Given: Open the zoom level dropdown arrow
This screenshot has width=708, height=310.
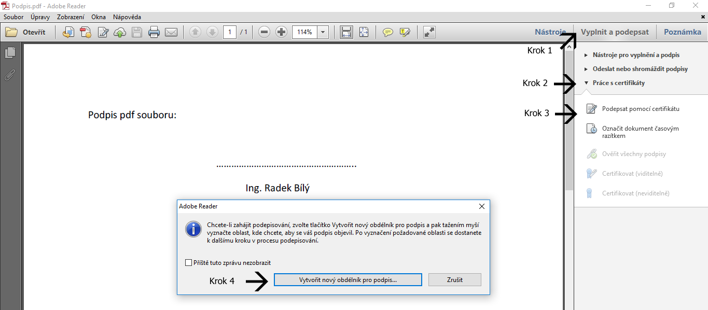Looking at the screenshot, I should tap(323, 32).
